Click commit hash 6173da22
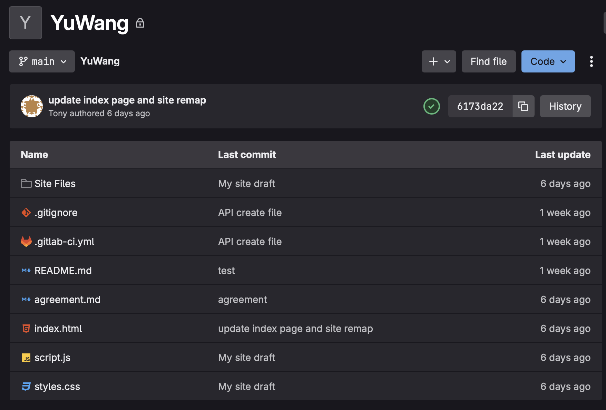The image size is (606, 410). (480, 106)
